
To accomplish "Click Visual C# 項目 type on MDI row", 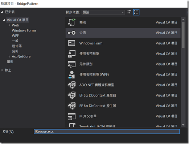I will (167, 116).
